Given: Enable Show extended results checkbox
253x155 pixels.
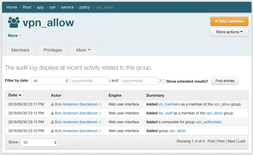Looking at the screenshot, I should click(x=163, y=81).
